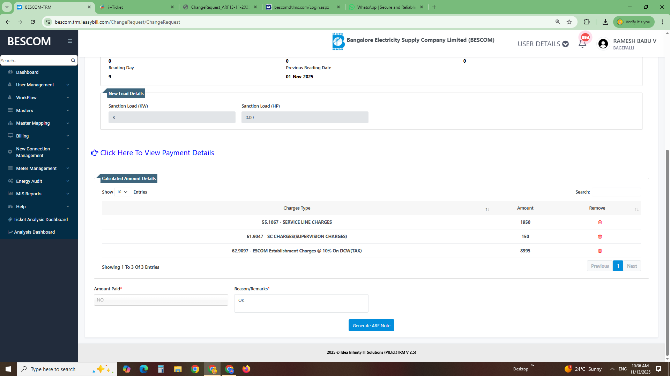Click the Generate ARF Note button
Screen dimensions: 670x376
pos(371,326)
